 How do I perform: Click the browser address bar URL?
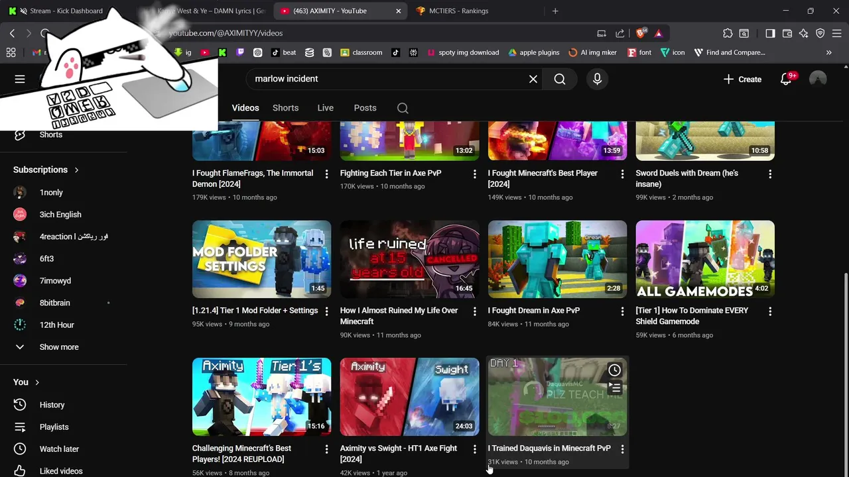coord(226,33)
